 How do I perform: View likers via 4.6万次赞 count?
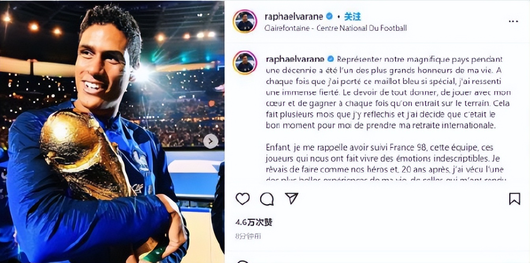pos(254,222)
